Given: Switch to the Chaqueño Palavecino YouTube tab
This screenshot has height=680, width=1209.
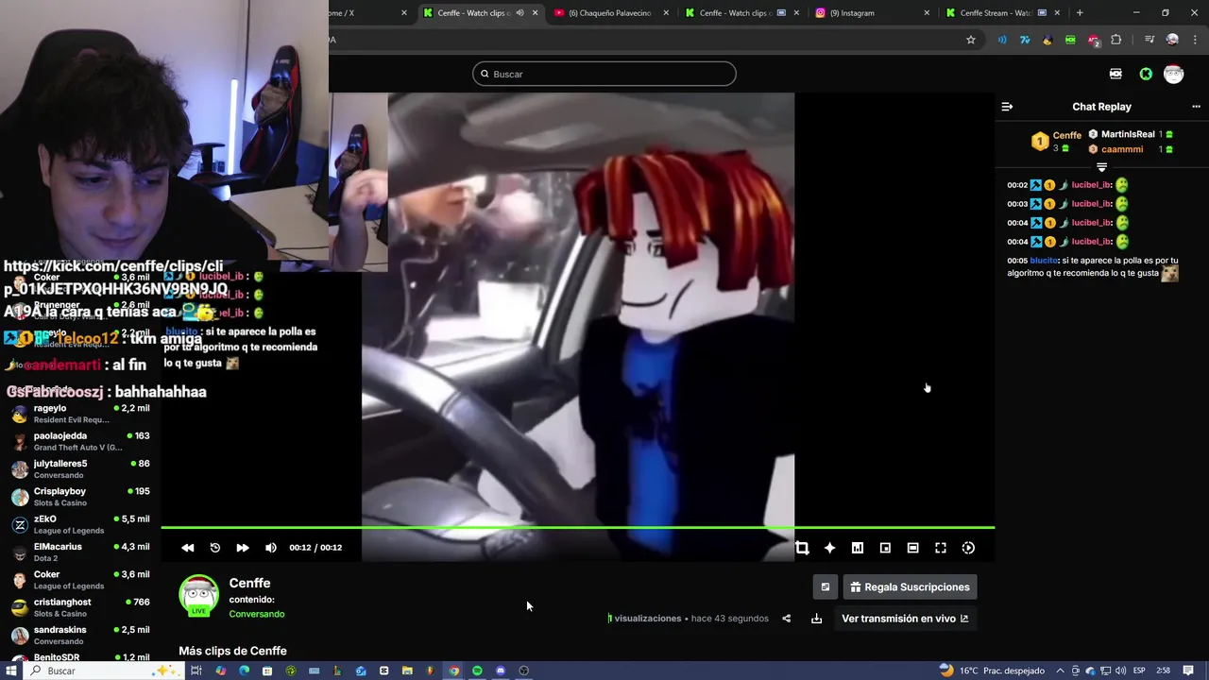Looking at the screenshot, I should [609, 13].
